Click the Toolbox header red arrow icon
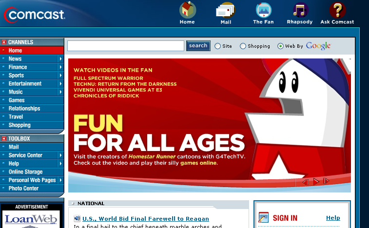 [x=4, y=138]
